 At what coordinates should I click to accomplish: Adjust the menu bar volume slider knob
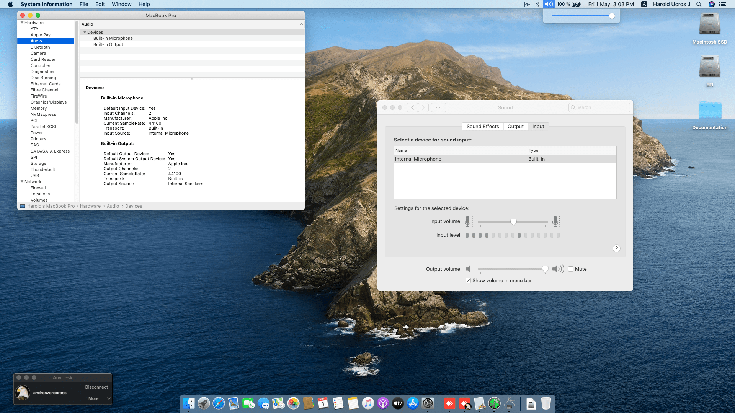(612, 16)
